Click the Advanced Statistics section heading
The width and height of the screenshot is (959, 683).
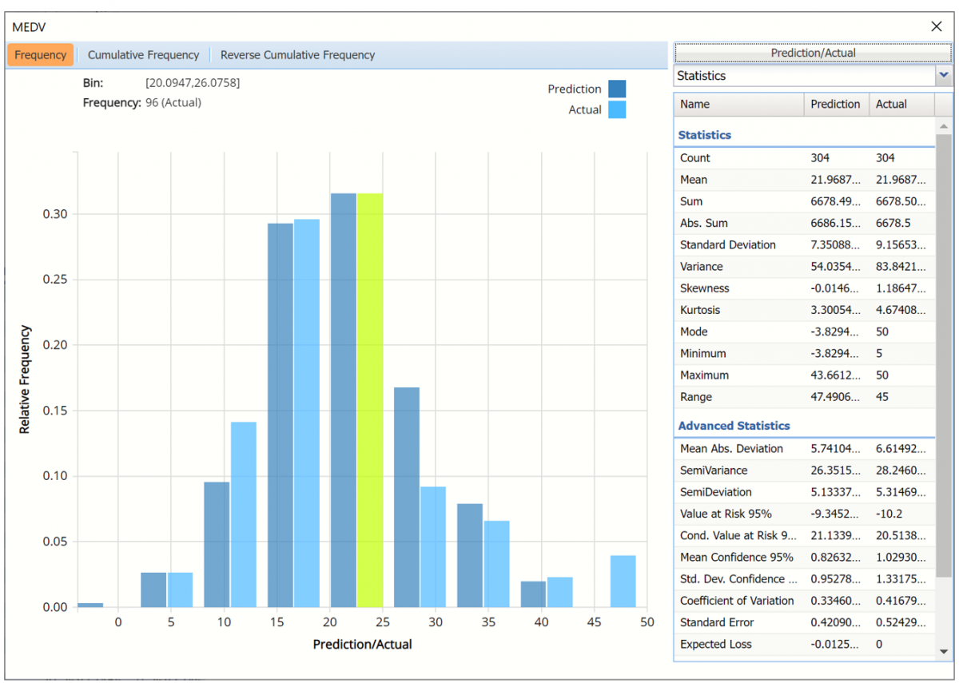pyautogui.click(x=734, y=426)
